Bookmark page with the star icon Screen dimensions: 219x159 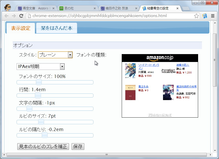196,16
